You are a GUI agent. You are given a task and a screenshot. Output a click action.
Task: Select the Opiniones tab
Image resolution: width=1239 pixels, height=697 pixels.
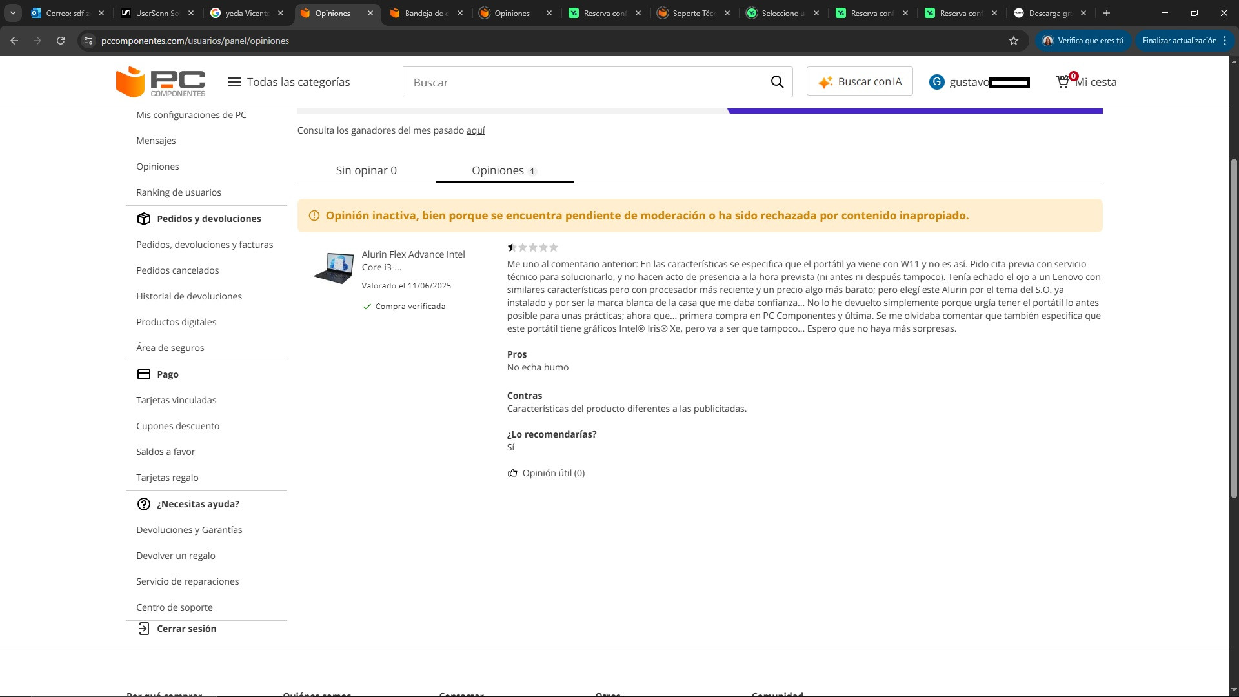click(x=503, y=170)
